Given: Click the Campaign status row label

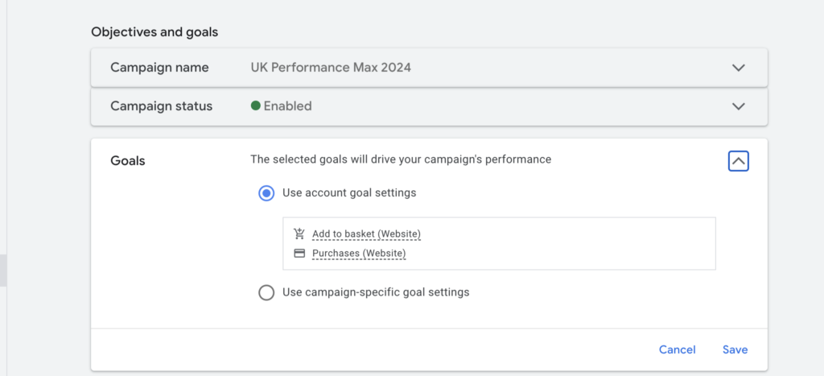Looking at the screenshot, I should [161, 106].
